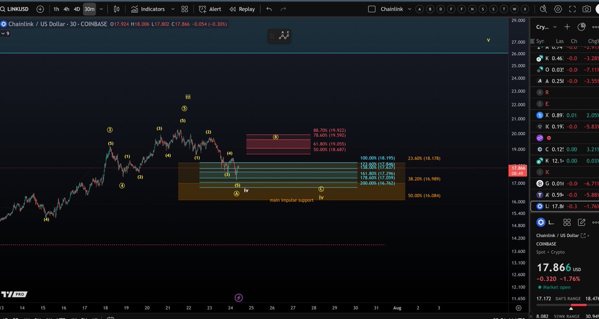This screenshot has width=599, height=319.
Task: Click the purple lightning event marker
Action: pyautogui.click(x=239, y=298)
